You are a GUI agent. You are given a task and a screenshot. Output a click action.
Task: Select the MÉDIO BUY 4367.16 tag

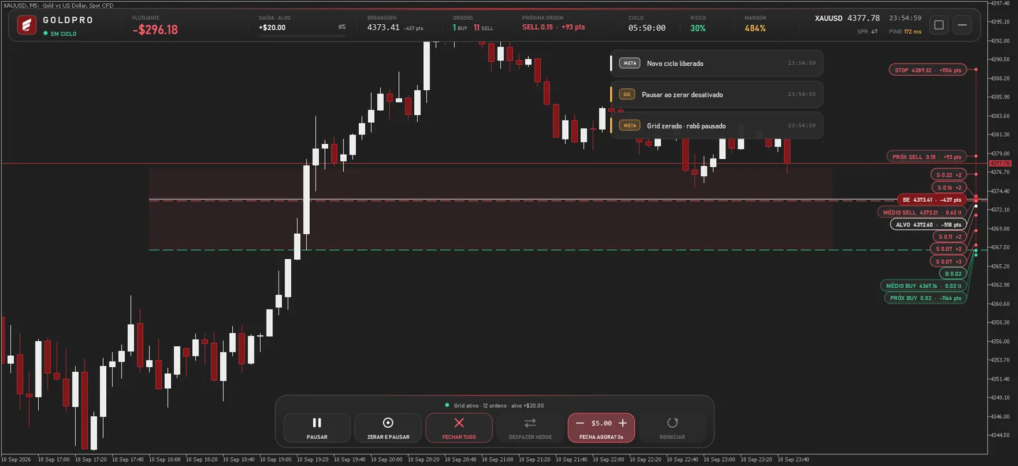(923, 286)
